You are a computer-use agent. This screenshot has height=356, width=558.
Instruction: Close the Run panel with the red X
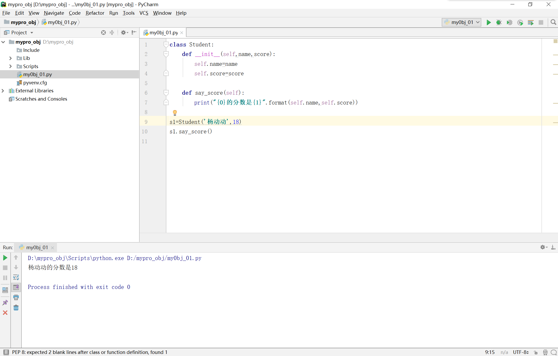pyautogui.click(x=5, y=313)
